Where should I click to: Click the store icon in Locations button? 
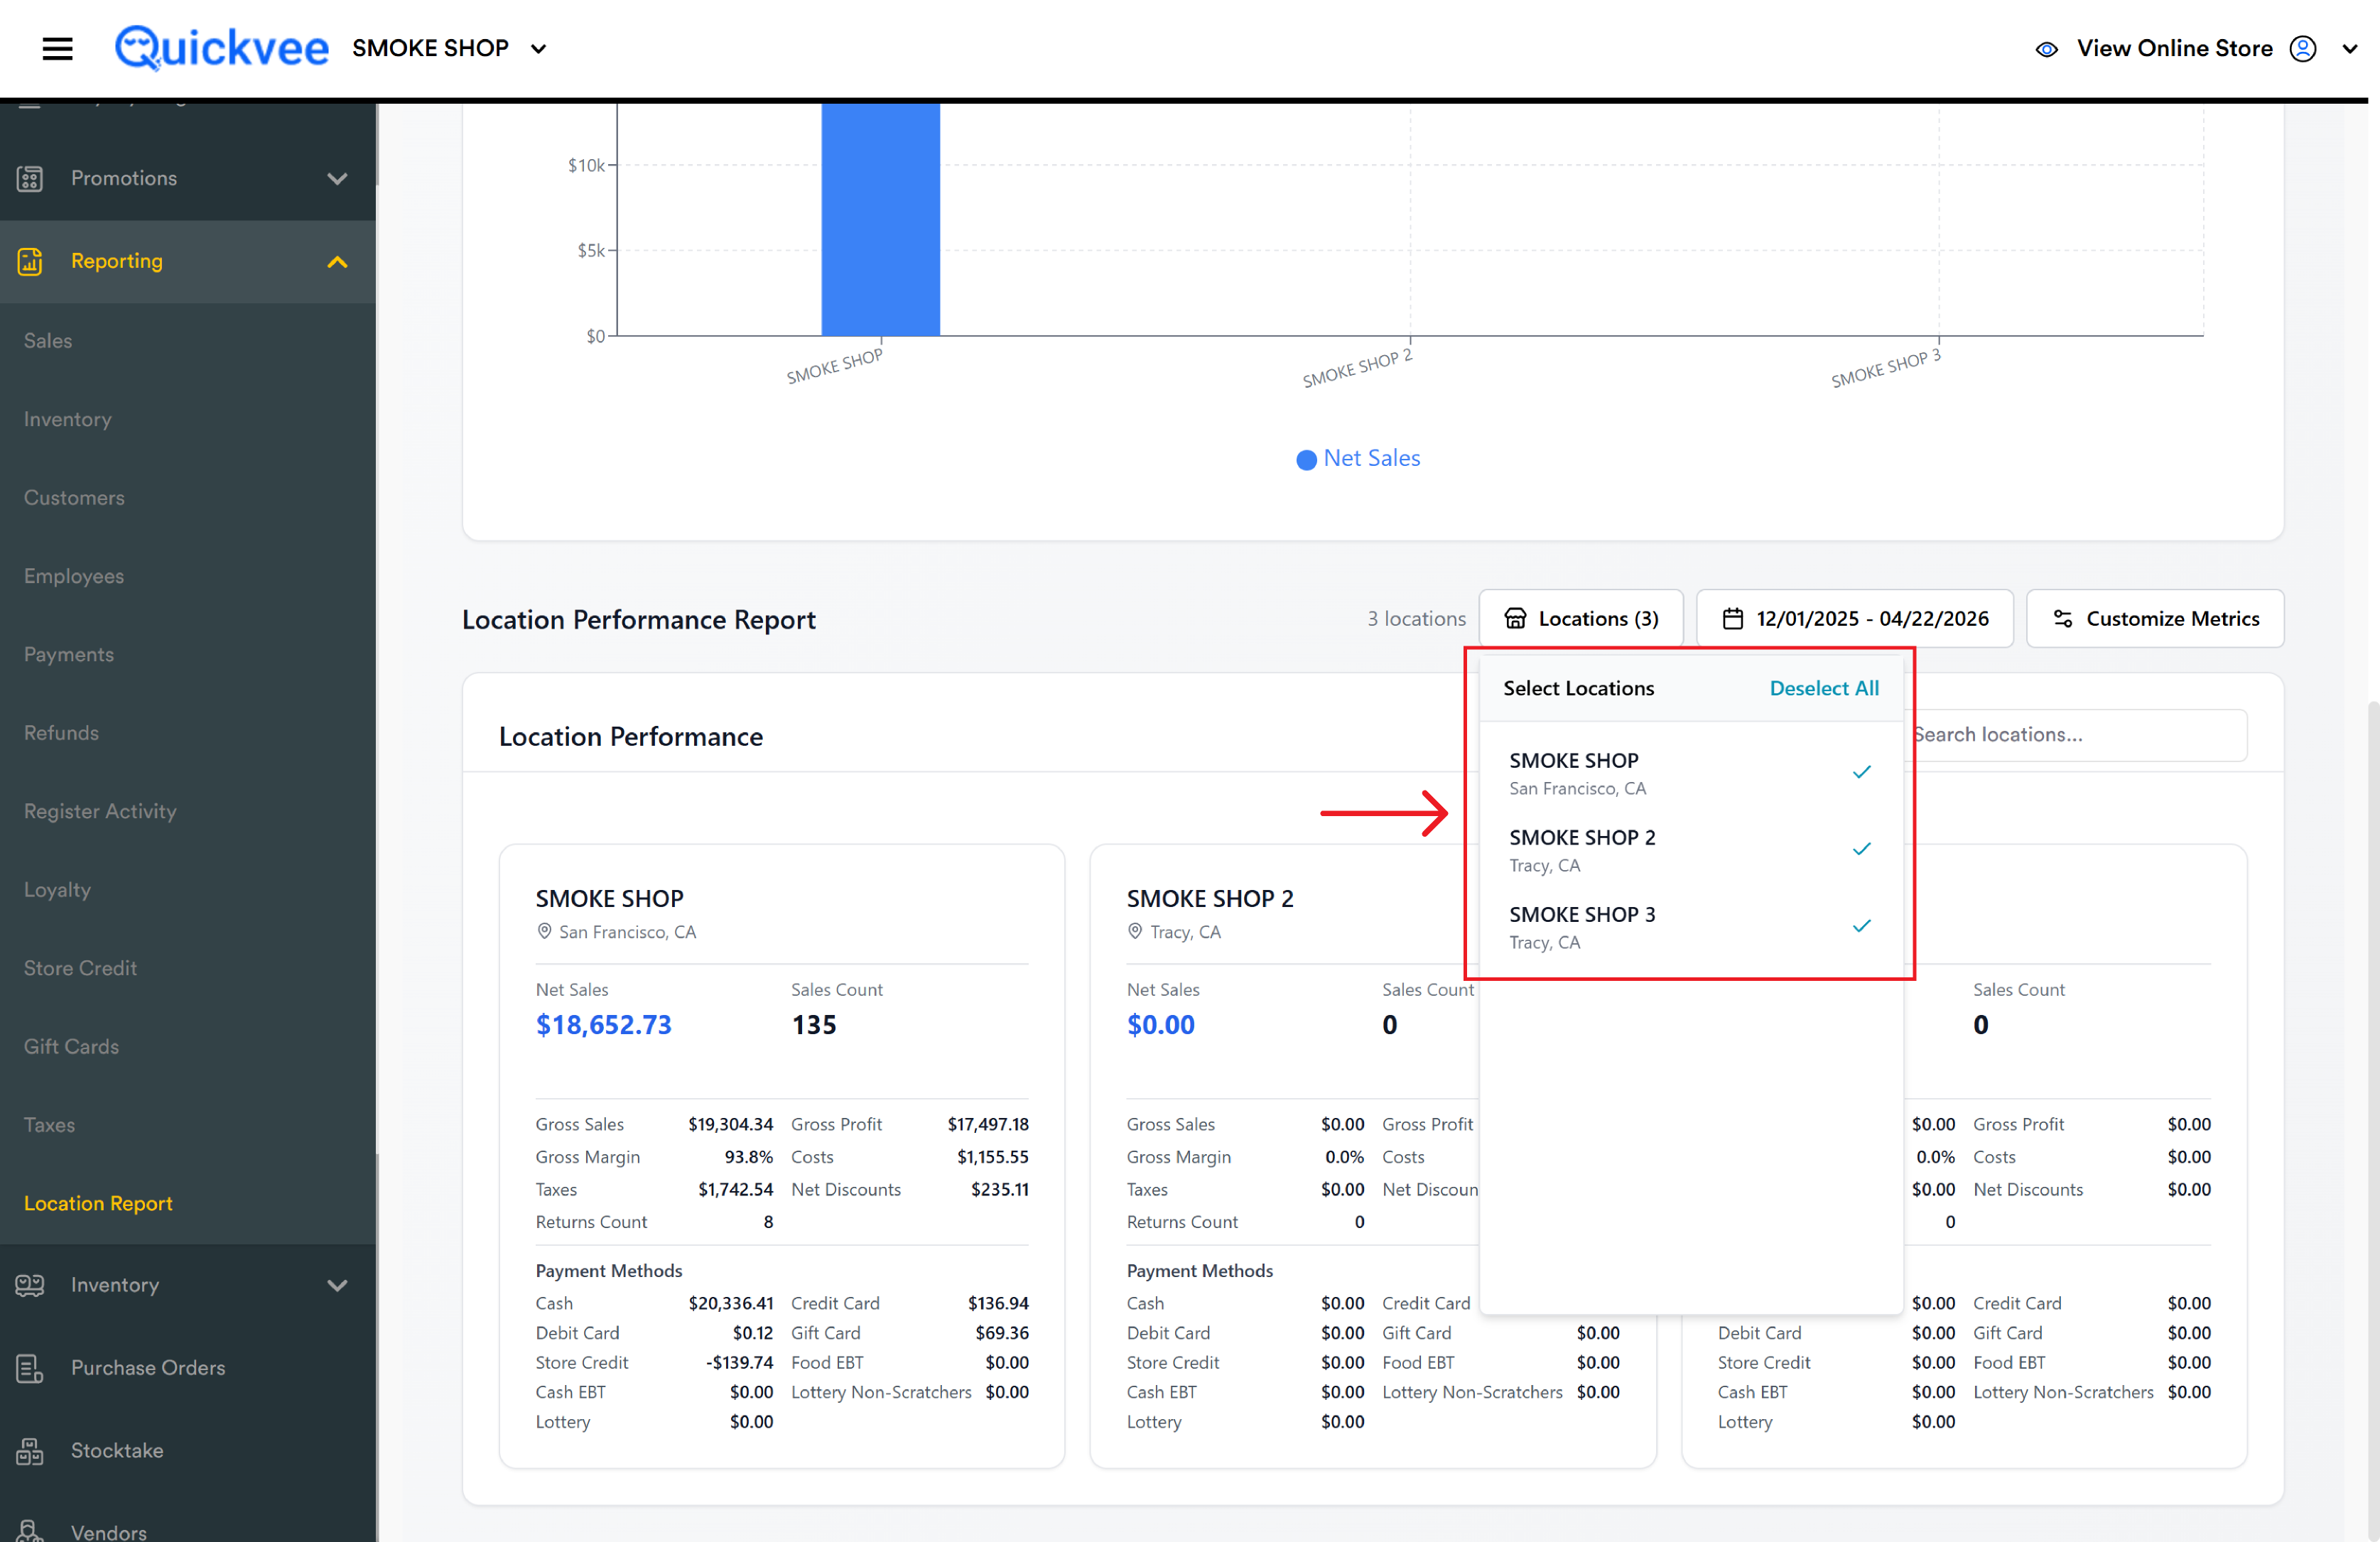[x=1515, y=618]
